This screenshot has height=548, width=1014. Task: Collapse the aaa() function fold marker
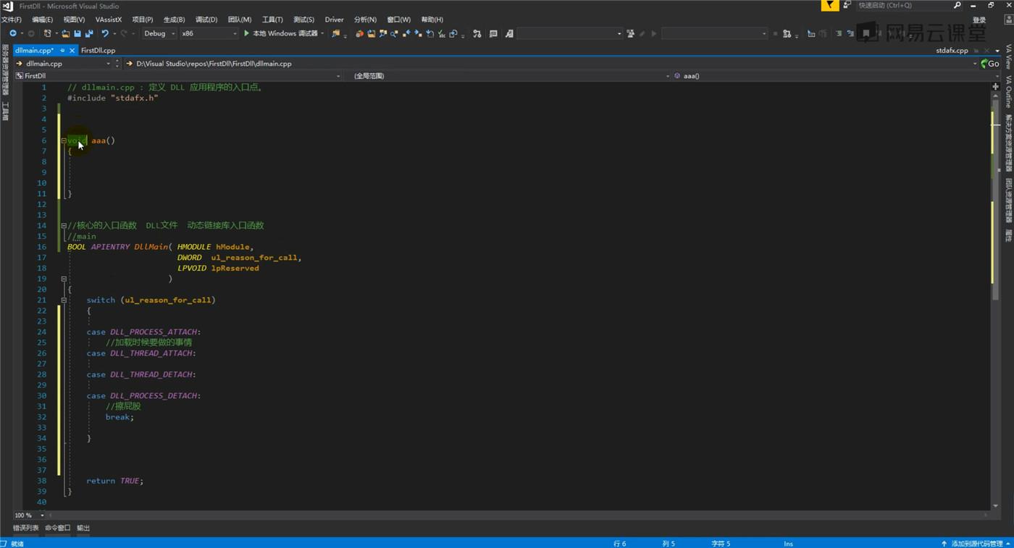click(64, 141)
